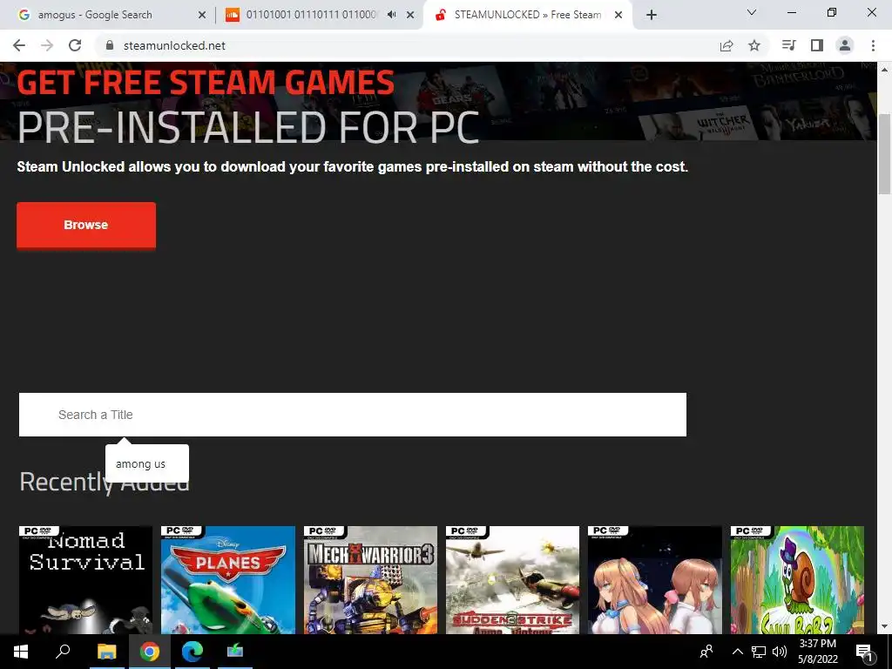This screenshot has height=669, width=892.
Task: Open Nomad Survival game cover
Action: pyautogui.click(x=86, y=579)
